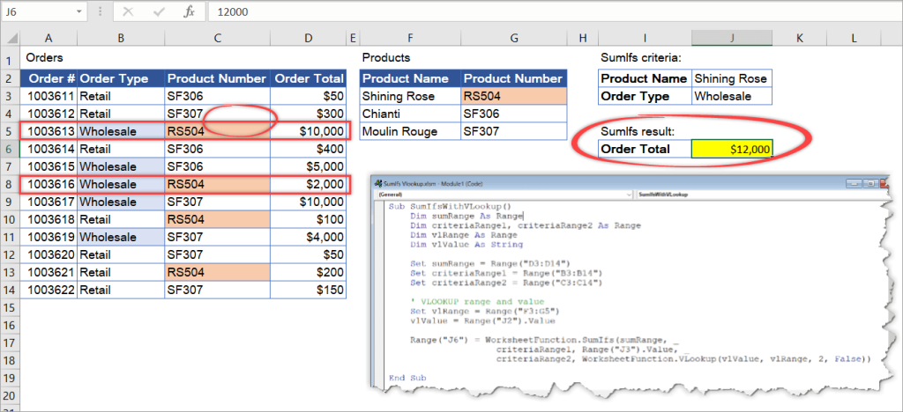The width and height of the screenshot is (903, 412).
Task: Select the yellow $12,000 result cell
Action: pos(732,150)
